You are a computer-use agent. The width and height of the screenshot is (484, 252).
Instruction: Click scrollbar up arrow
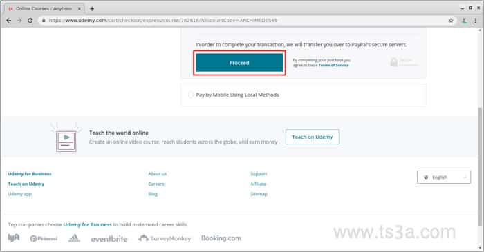point(480,30)
